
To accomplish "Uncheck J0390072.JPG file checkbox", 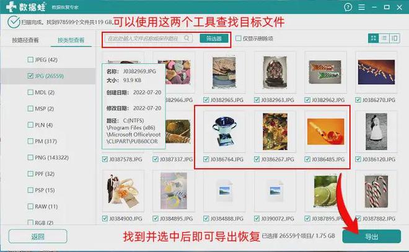I will (257, 218).
